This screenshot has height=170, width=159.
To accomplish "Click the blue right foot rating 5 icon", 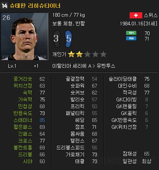I will click(68, 39).
